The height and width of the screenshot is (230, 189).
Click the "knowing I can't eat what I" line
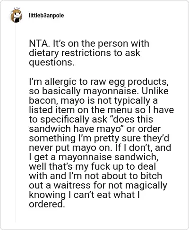[x=84, y=195]
